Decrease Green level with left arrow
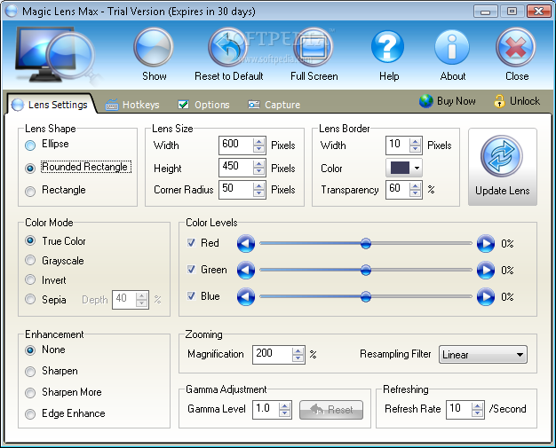The image size is (556, 448). (246, 271)
